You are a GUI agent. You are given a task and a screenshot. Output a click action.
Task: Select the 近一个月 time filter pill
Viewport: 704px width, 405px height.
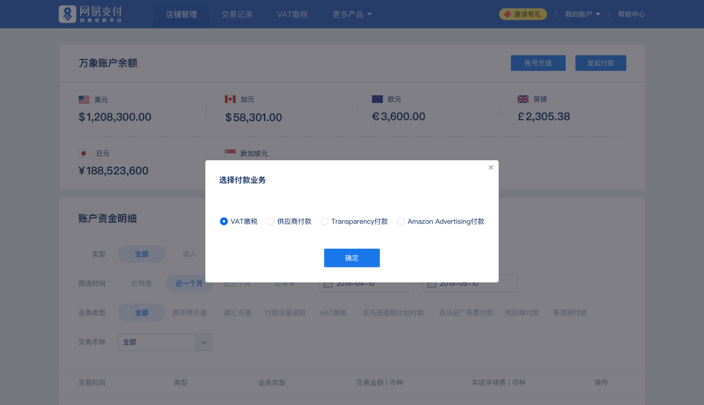click(x=189, y=283)
